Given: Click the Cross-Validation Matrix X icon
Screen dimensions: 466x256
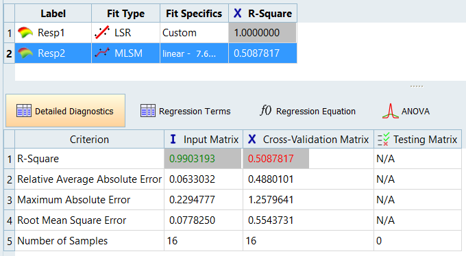Looking at the screenshot, I should click(x=252, y=139).
